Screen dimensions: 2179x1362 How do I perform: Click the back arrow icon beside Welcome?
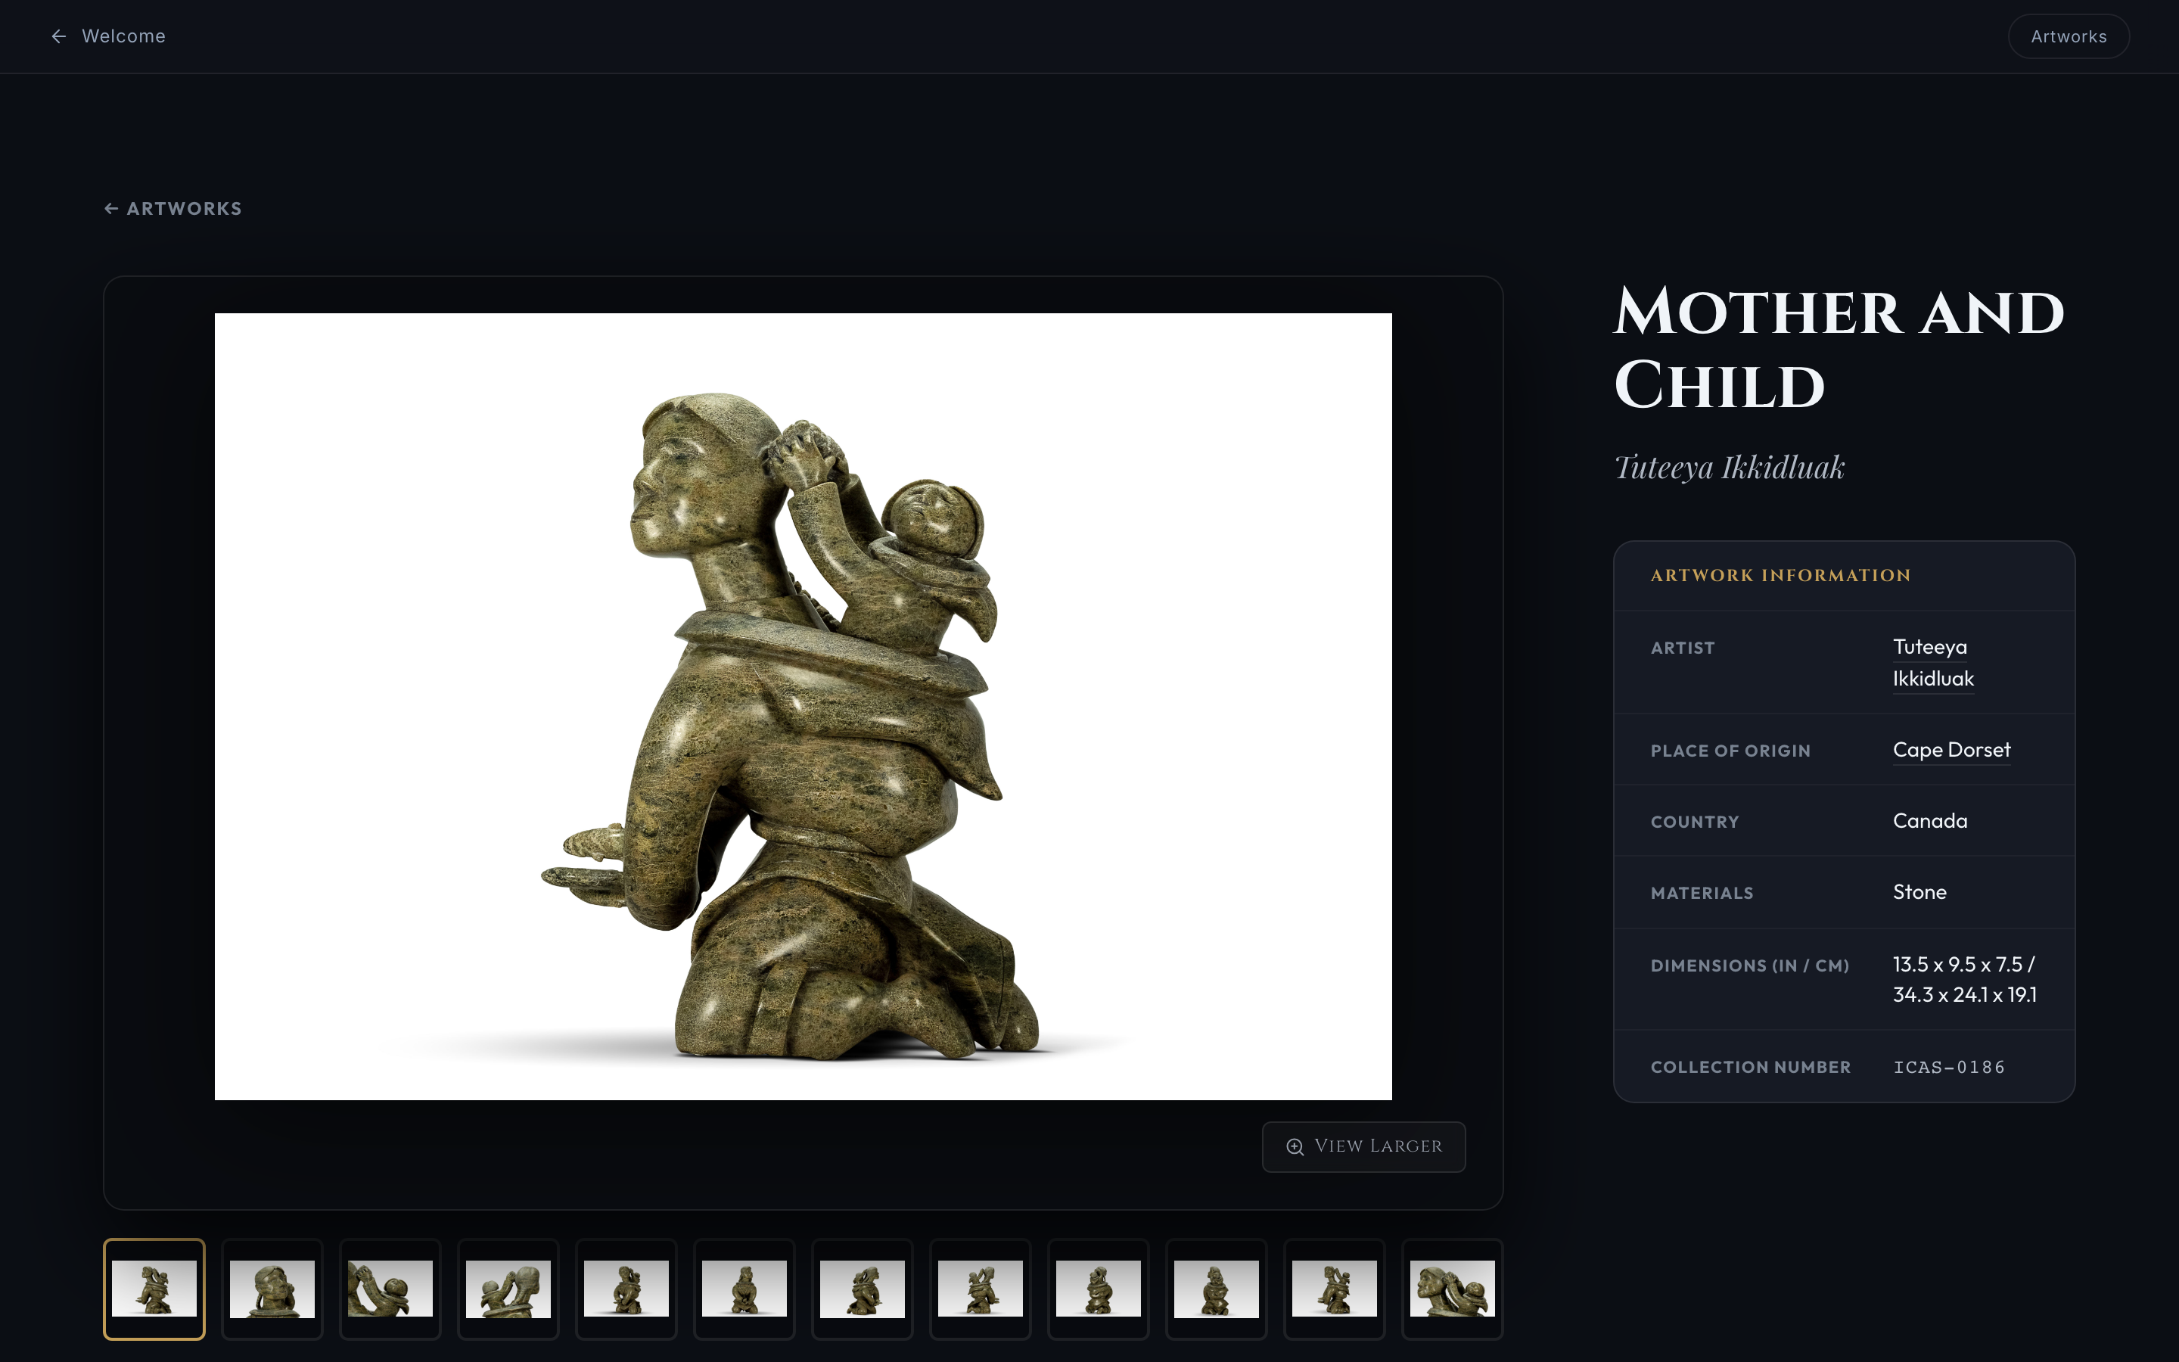point(60,36)
